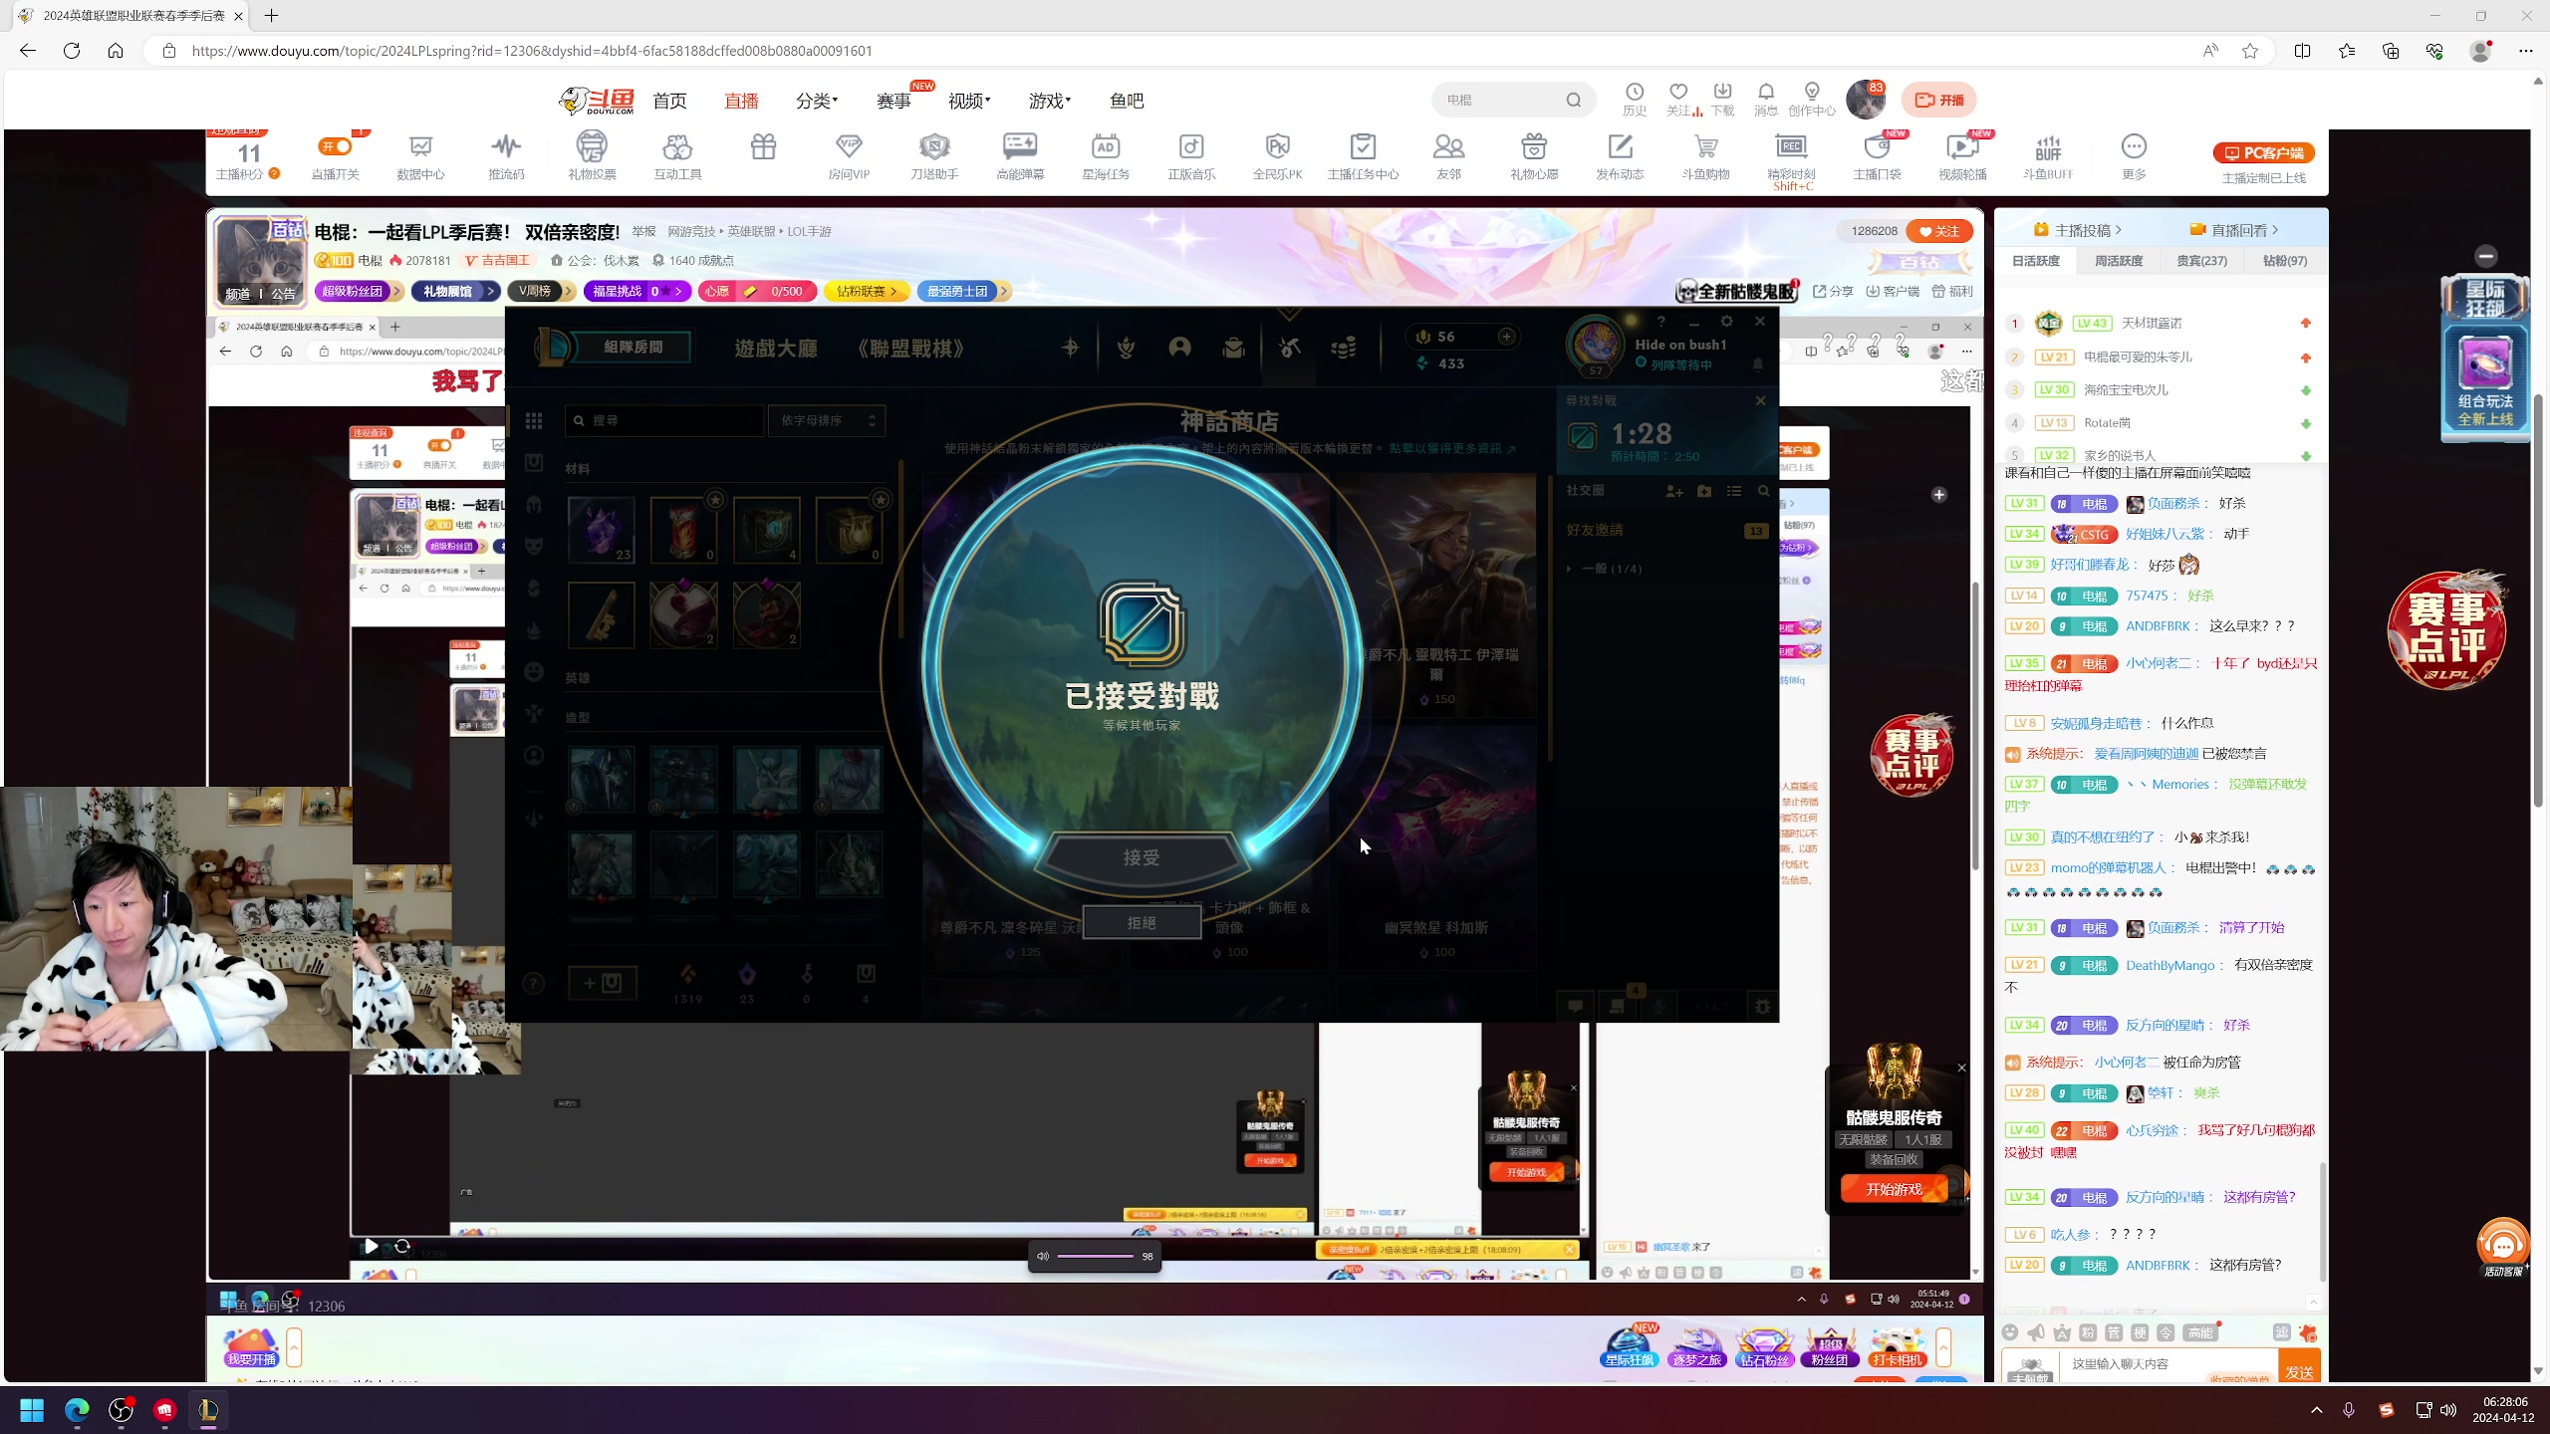Adjust the video volume slider
This screenshot has height=1434, width=2550.
pyautogui.click(x=1095, y=1257)
